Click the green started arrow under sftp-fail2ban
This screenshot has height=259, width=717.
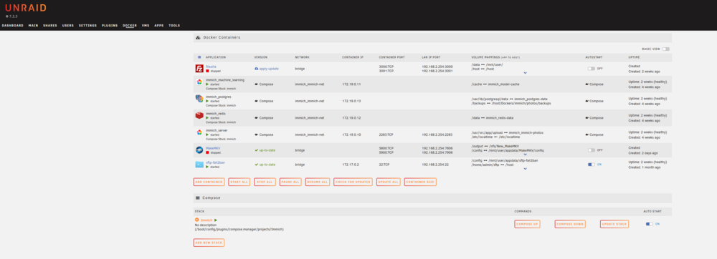[207, 167]
